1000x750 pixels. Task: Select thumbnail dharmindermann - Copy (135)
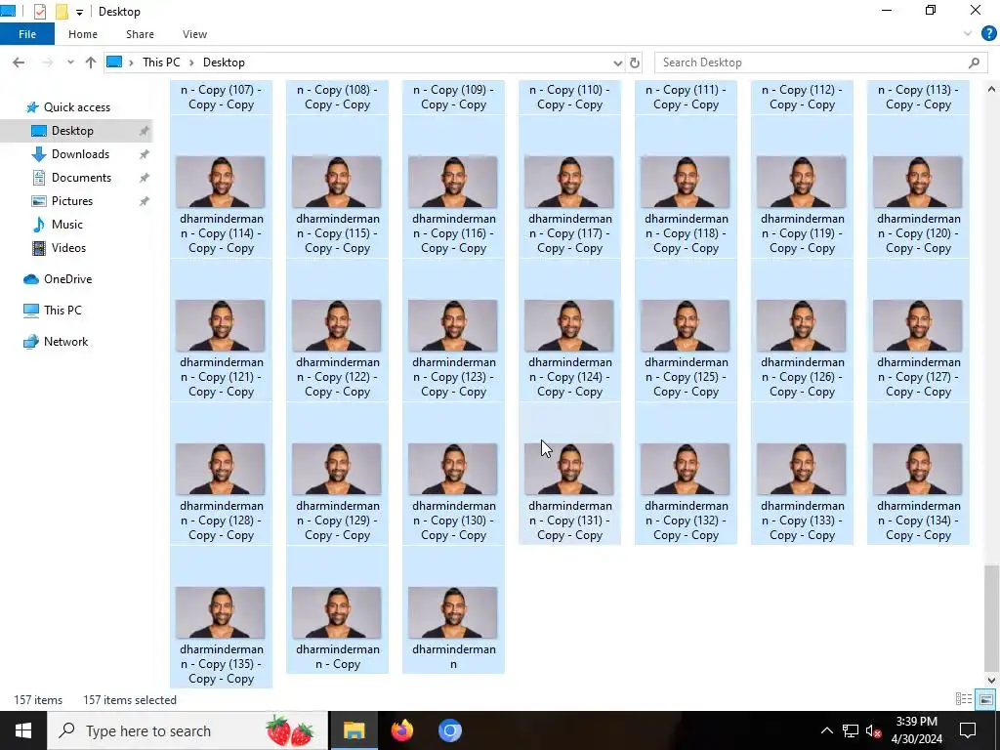(x=221, y=612)
